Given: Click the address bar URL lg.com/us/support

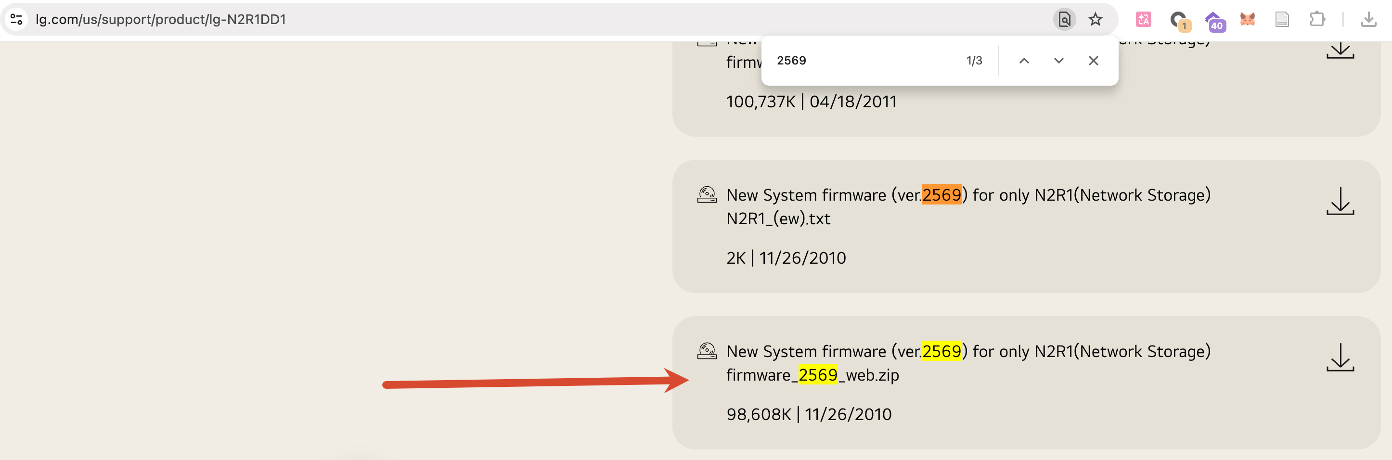Looking at the screenshot, I should tap(160, 19).
